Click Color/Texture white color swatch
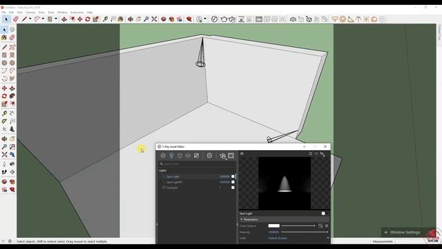This screenshot has height=249, width=442. point(273,225)
